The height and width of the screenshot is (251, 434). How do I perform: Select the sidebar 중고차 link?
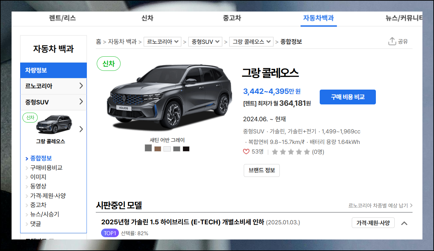(x=38, y=205)
